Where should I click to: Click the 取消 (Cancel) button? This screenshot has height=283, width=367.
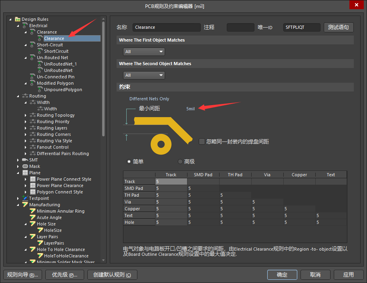[315, 275]
